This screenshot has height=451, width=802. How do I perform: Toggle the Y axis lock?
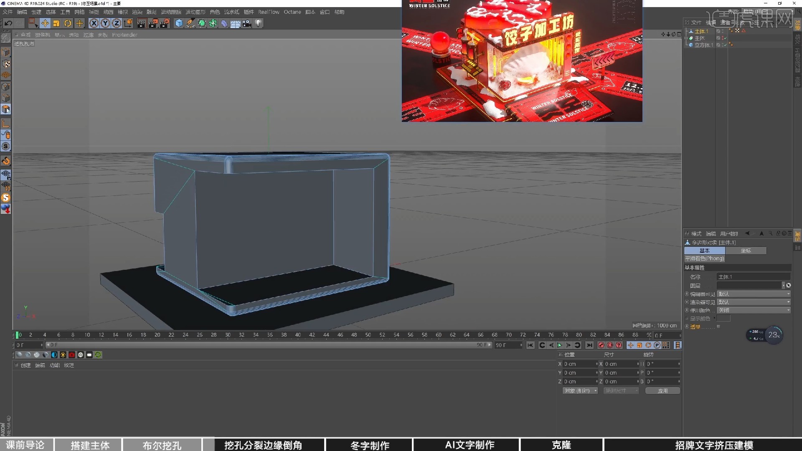105,23
